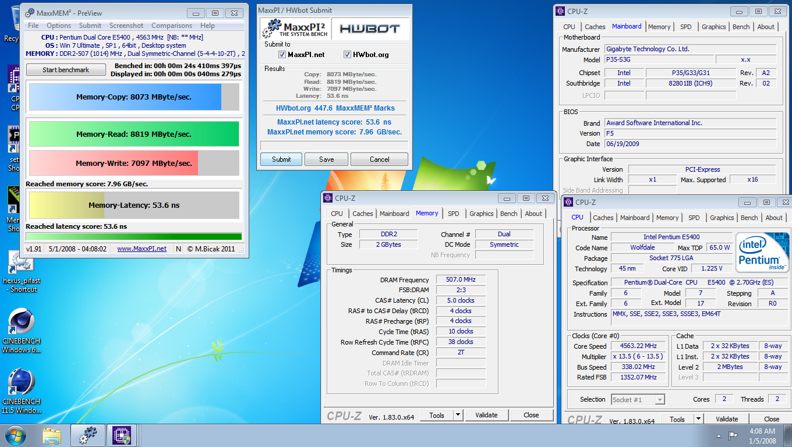Screen dimensions: 792x447
Task: Open the setup shortcut desktop icon
Action: [13, 148]
